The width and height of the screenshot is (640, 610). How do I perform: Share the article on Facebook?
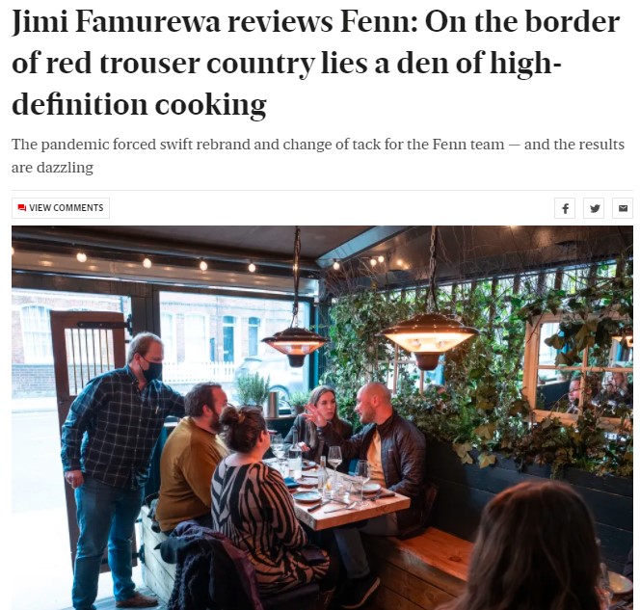click(565, 208)
